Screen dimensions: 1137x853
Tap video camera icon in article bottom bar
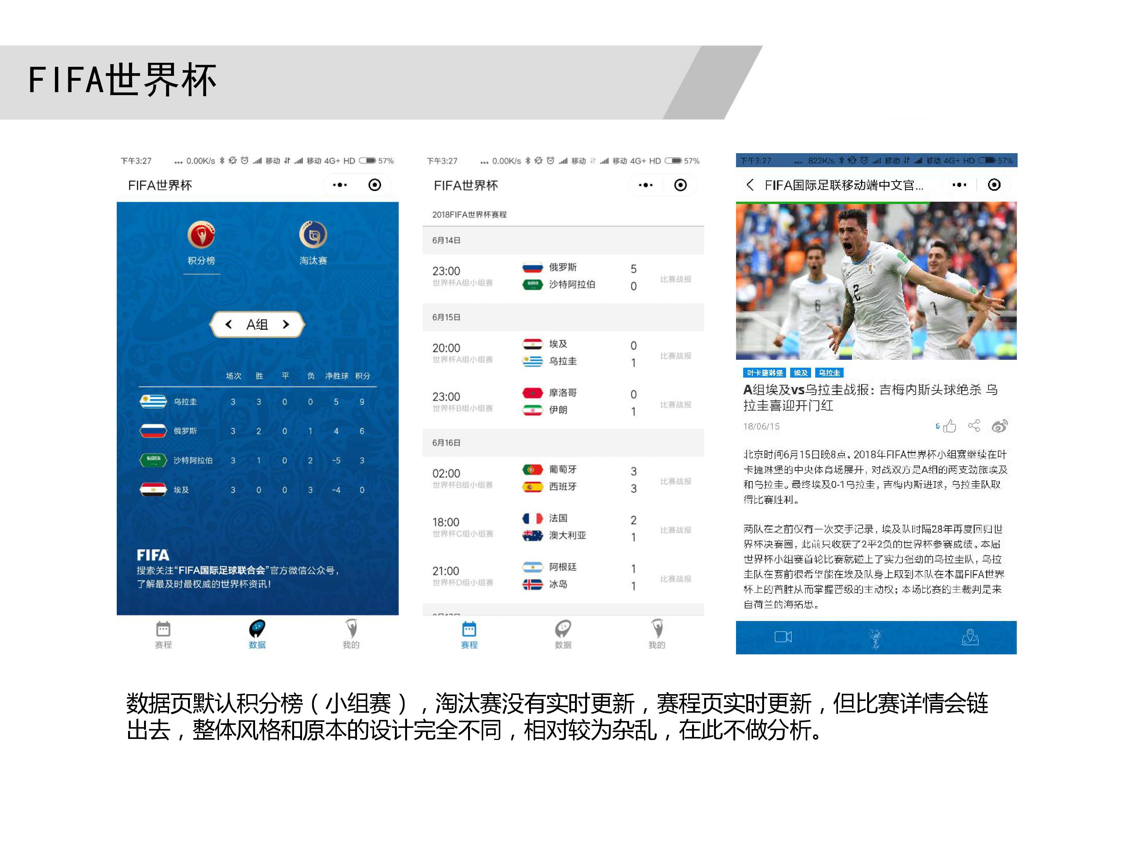783,637
